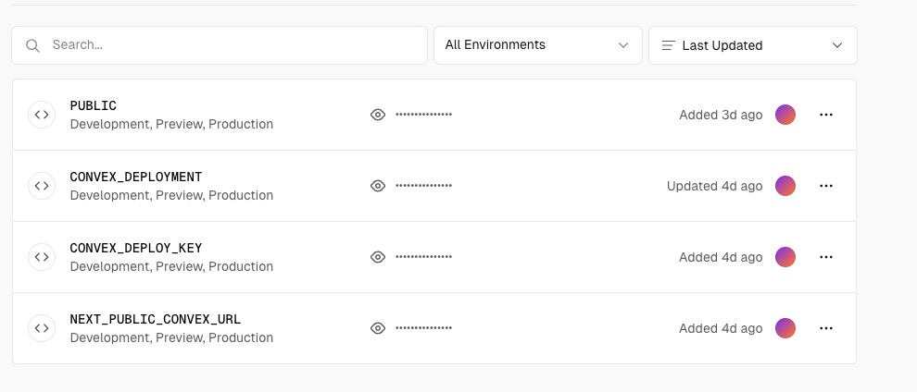This screenshot has height=392, width=917.
Task: Click the code icon beside CONVEX_DEPLOYMENT
Action: 42,186
